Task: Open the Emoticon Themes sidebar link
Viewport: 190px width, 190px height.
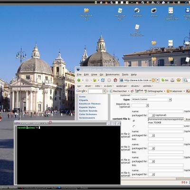Action: [x=90, y=104]
